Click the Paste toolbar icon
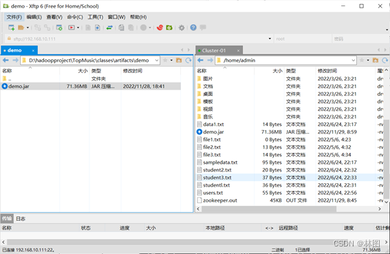This screenshot has width=390, height=254. [131, 28]
